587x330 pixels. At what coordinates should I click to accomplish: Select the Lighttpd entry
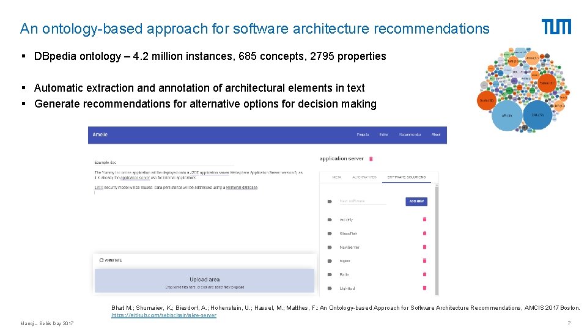[347, 288]
